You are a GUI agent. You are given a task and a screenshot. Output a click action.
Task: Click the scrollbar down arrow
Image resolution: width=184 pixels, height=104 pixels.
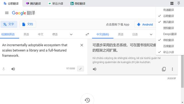click(x=182, y=103)
